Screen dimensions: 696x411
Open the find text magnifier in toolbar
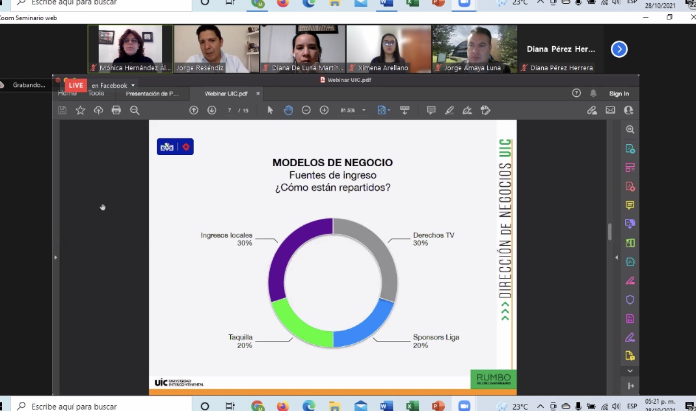(x=135, y=110)
